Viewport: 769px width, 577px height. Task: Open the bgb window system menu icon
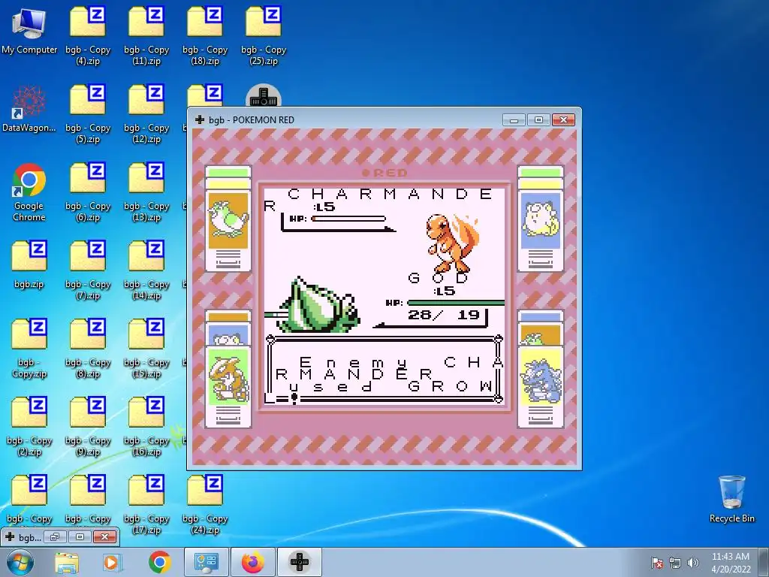(200, 119)
